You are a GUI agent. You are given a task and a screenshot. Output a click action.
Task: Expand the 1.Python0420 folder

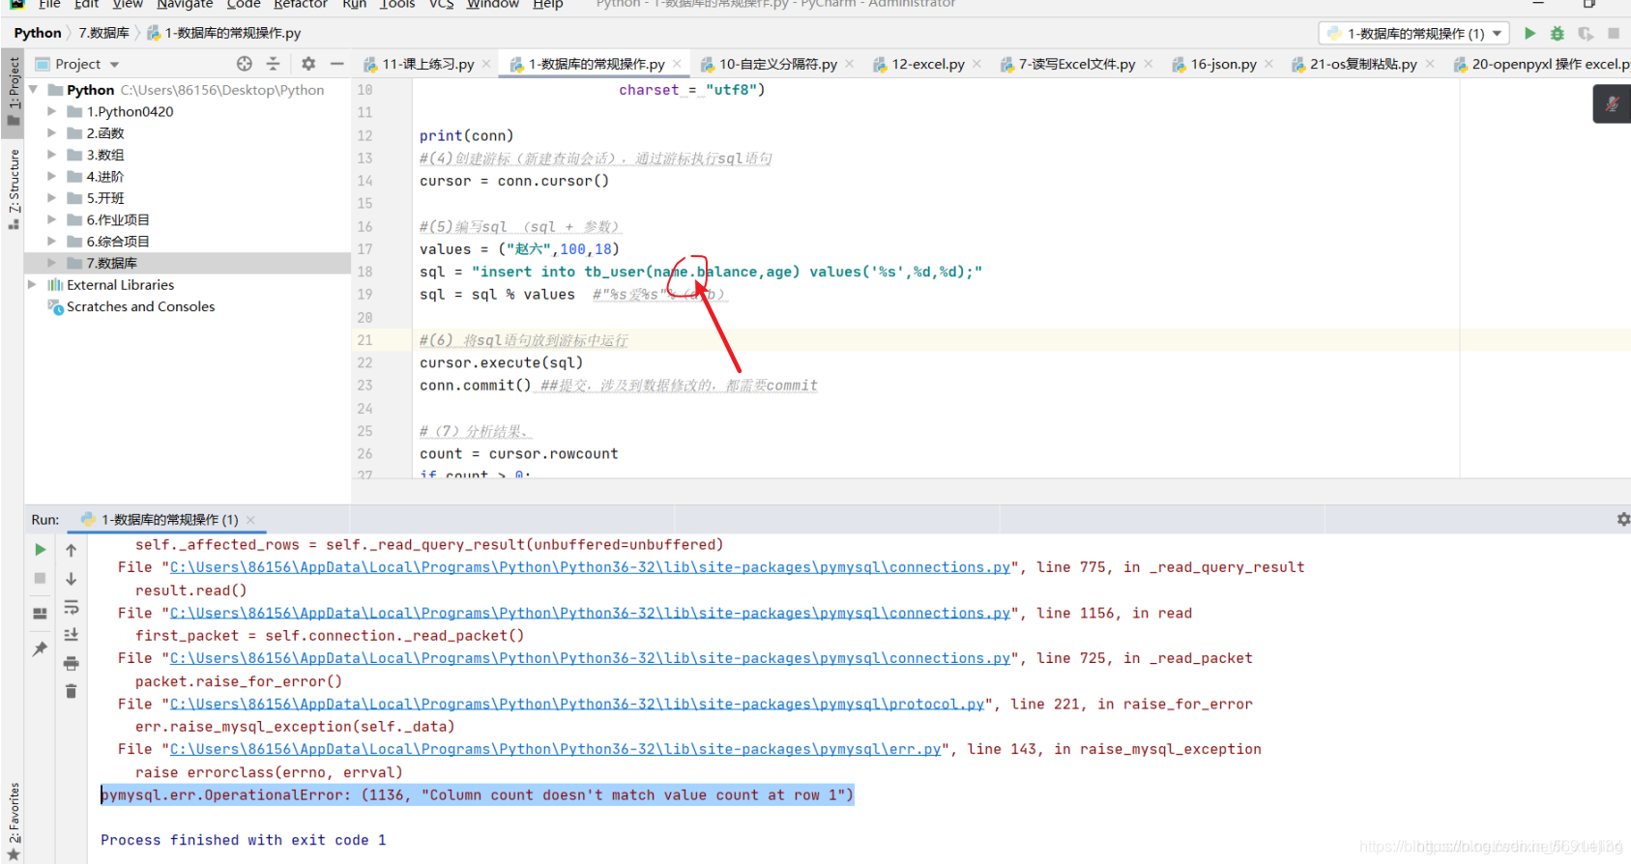point(51,111)
